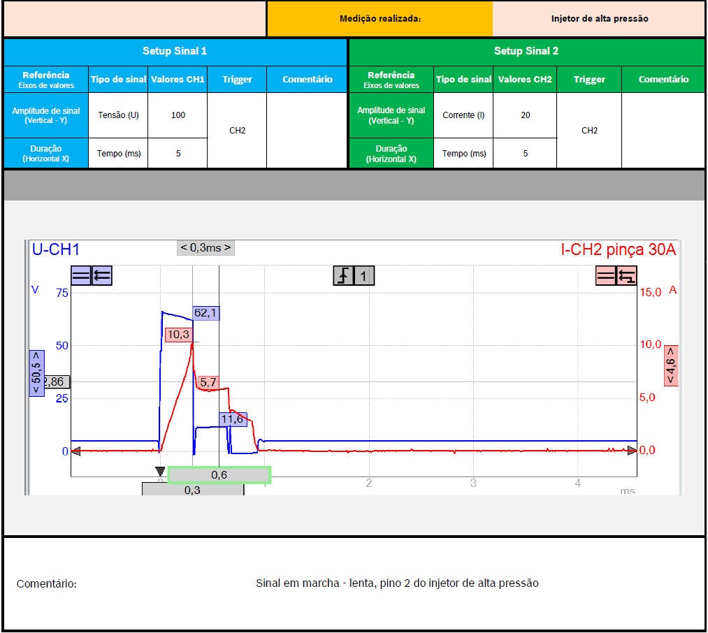Select the Setup Sinal 2 header
708x633 pixels.
pyautogui.click(x=526, y=51)
